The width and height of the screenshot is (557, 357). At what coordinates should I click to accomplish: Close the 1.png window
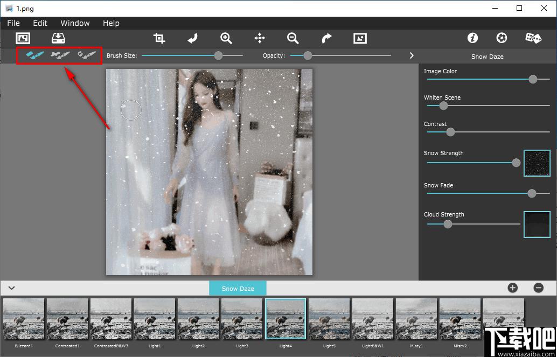click(x=544, y=9)
